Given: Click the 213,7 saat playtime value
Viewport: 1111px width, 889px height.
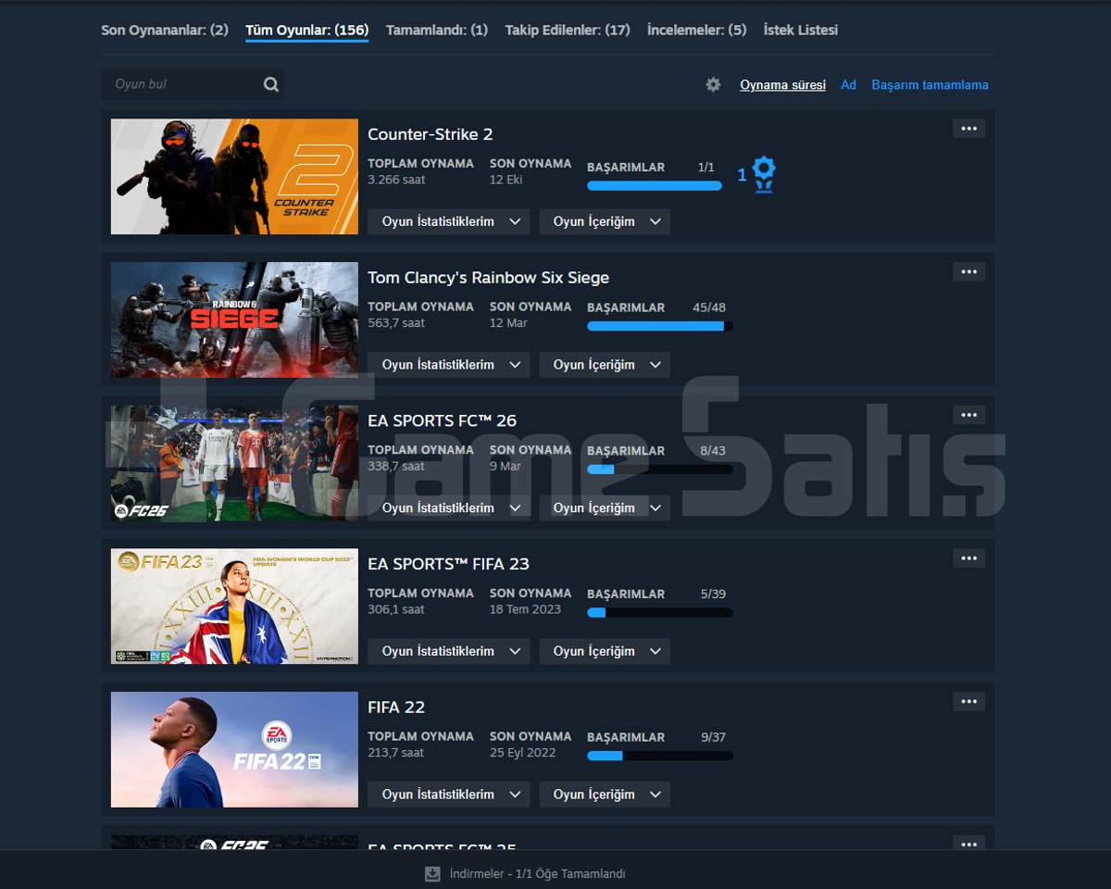Looking at the screenshot, I should point(396,753).
